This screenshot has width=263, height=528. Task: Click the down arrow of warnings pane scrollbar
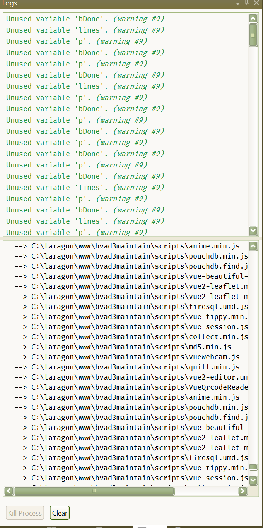click(253, 231)
